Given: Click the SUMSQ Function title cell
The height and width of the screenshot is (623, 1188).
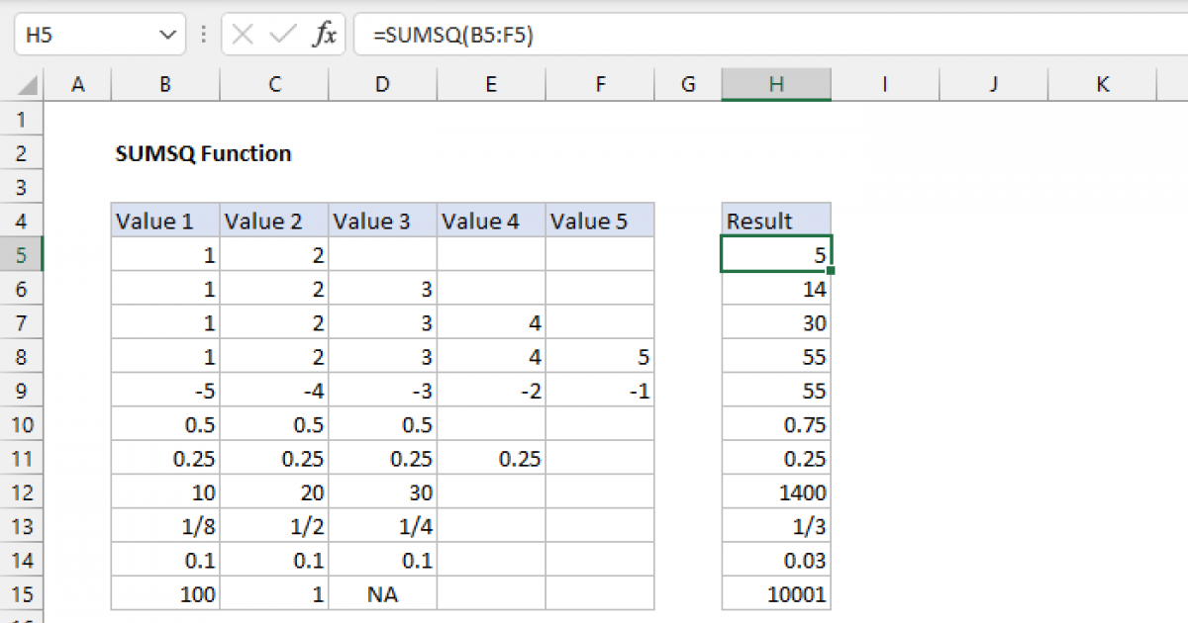Looking at the screenshot, I should (x=203, y=153).
